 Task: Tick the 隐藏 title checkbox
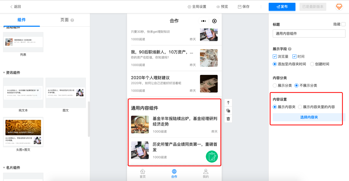pos(343,24)
